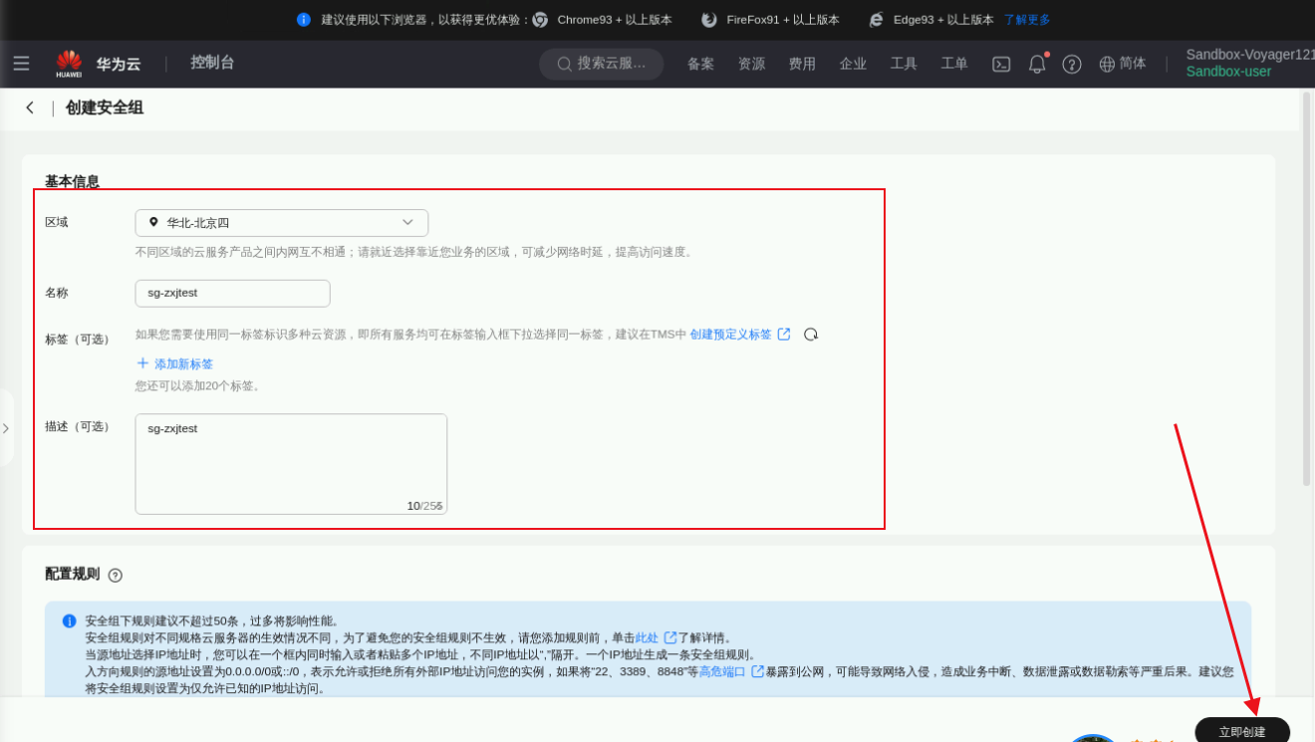Click the Firefox browser icon
Image resolution: width=1315 pixels, height=742 pixels.
coord(709,20)
